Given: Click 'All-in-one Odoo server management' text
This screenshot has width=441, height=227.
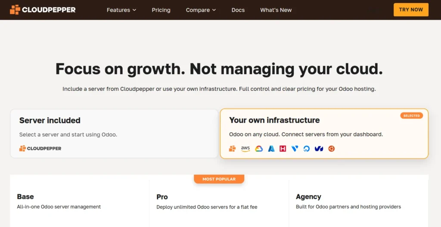Looking at the screenshot, I should (x=59, y=207).
